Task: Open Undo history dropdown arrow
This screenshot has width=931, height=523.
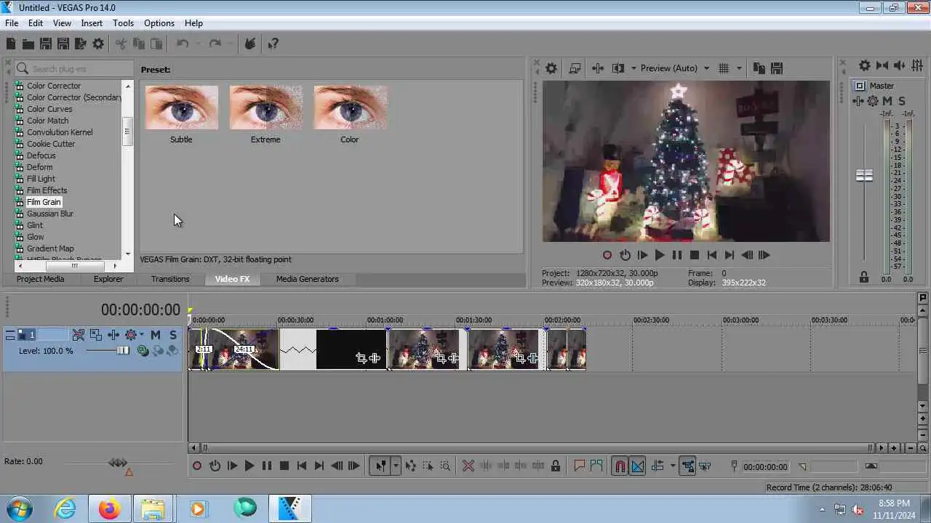Action: (197, 44)
